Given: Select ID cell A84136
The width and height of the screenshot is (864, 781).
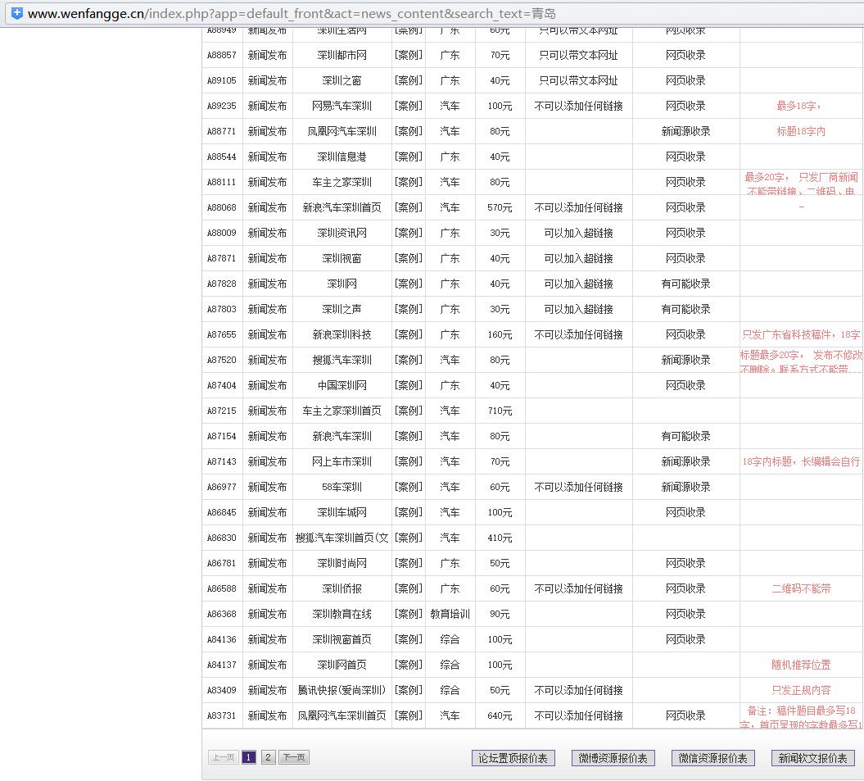Looking at the screenshot, I should [221, 639].
